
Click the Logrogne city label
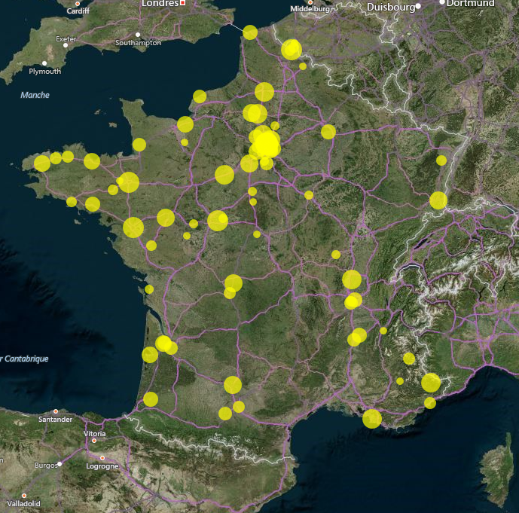click(102, 466)
